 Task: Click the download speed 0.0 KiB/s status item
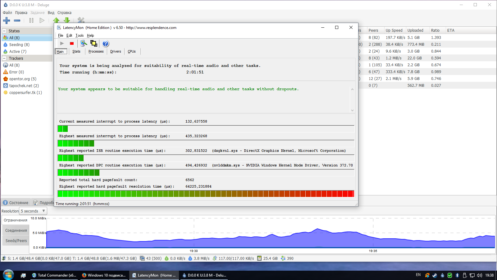click(175, 259)
